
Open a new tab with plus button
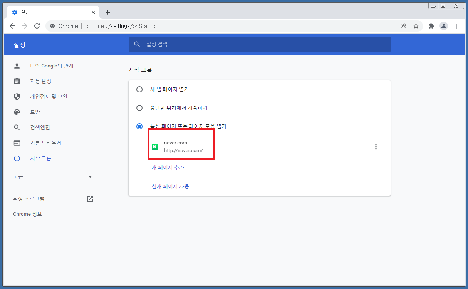click(x=108, y=12)
